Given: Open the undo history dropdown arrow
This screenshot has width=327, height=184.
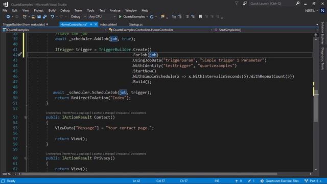Looking at the screenshot, I should (x=57, y=17).
